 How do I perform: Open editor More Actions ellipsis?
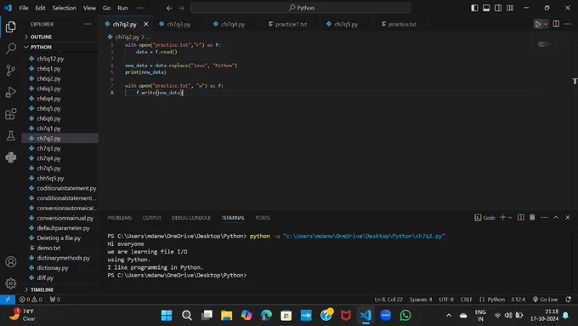tap(568, 24)
